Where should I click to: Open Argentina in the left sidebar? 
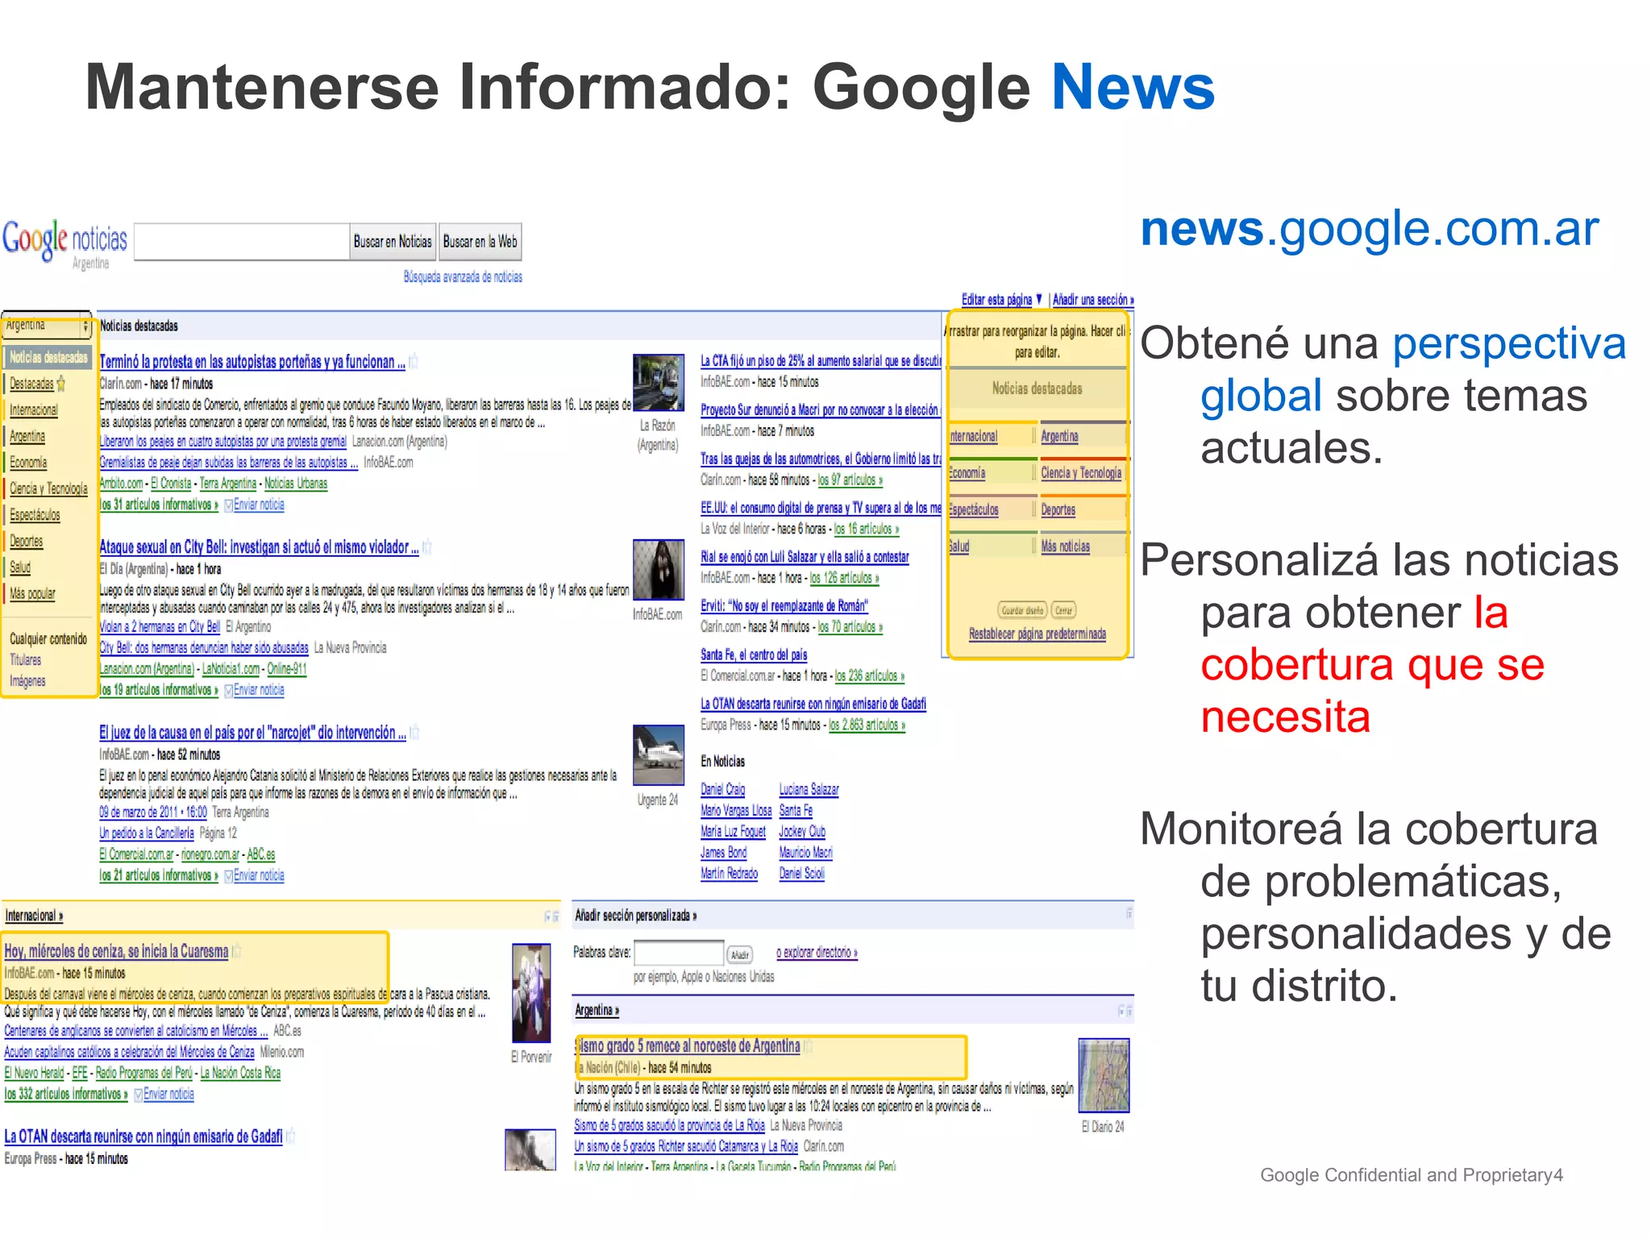[27, 437]
